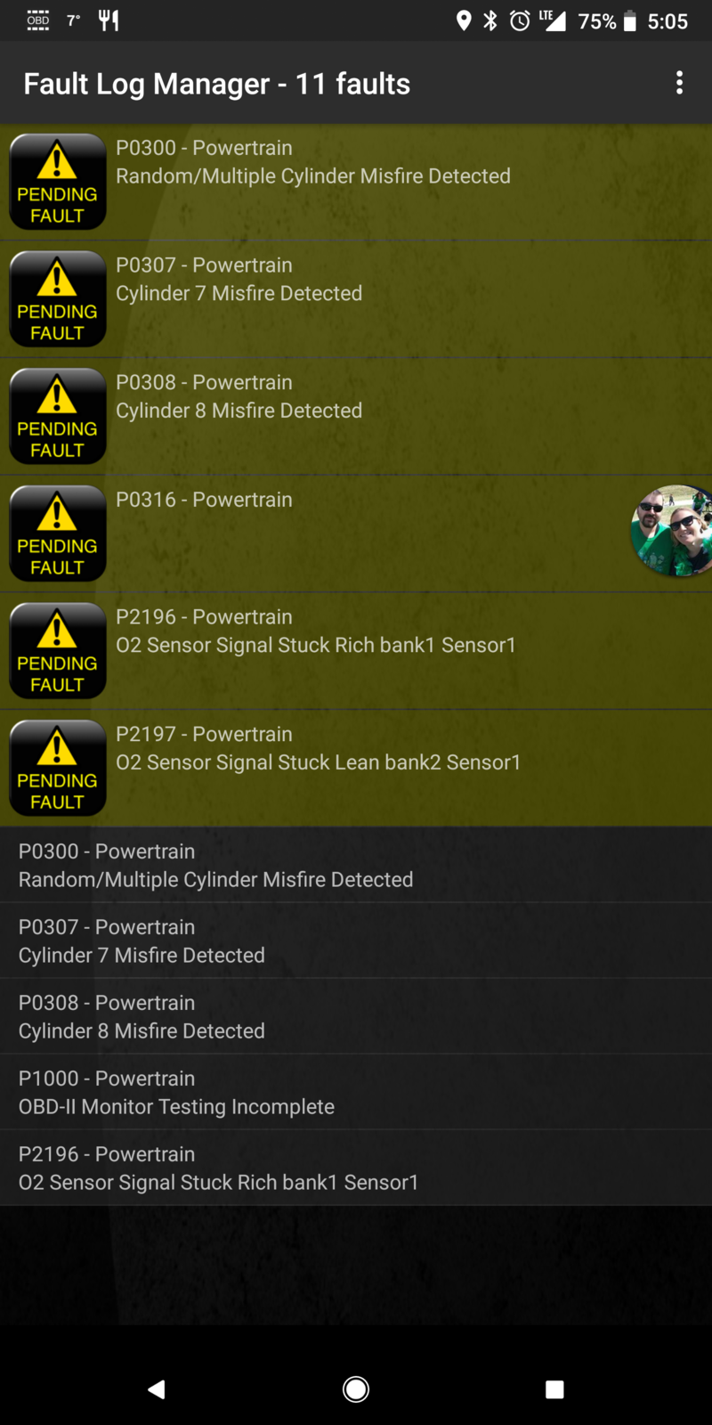Select stored P0307 Cylinder 7 Misfire entry
Screen dimensions: 712x1425
point(356,940)
